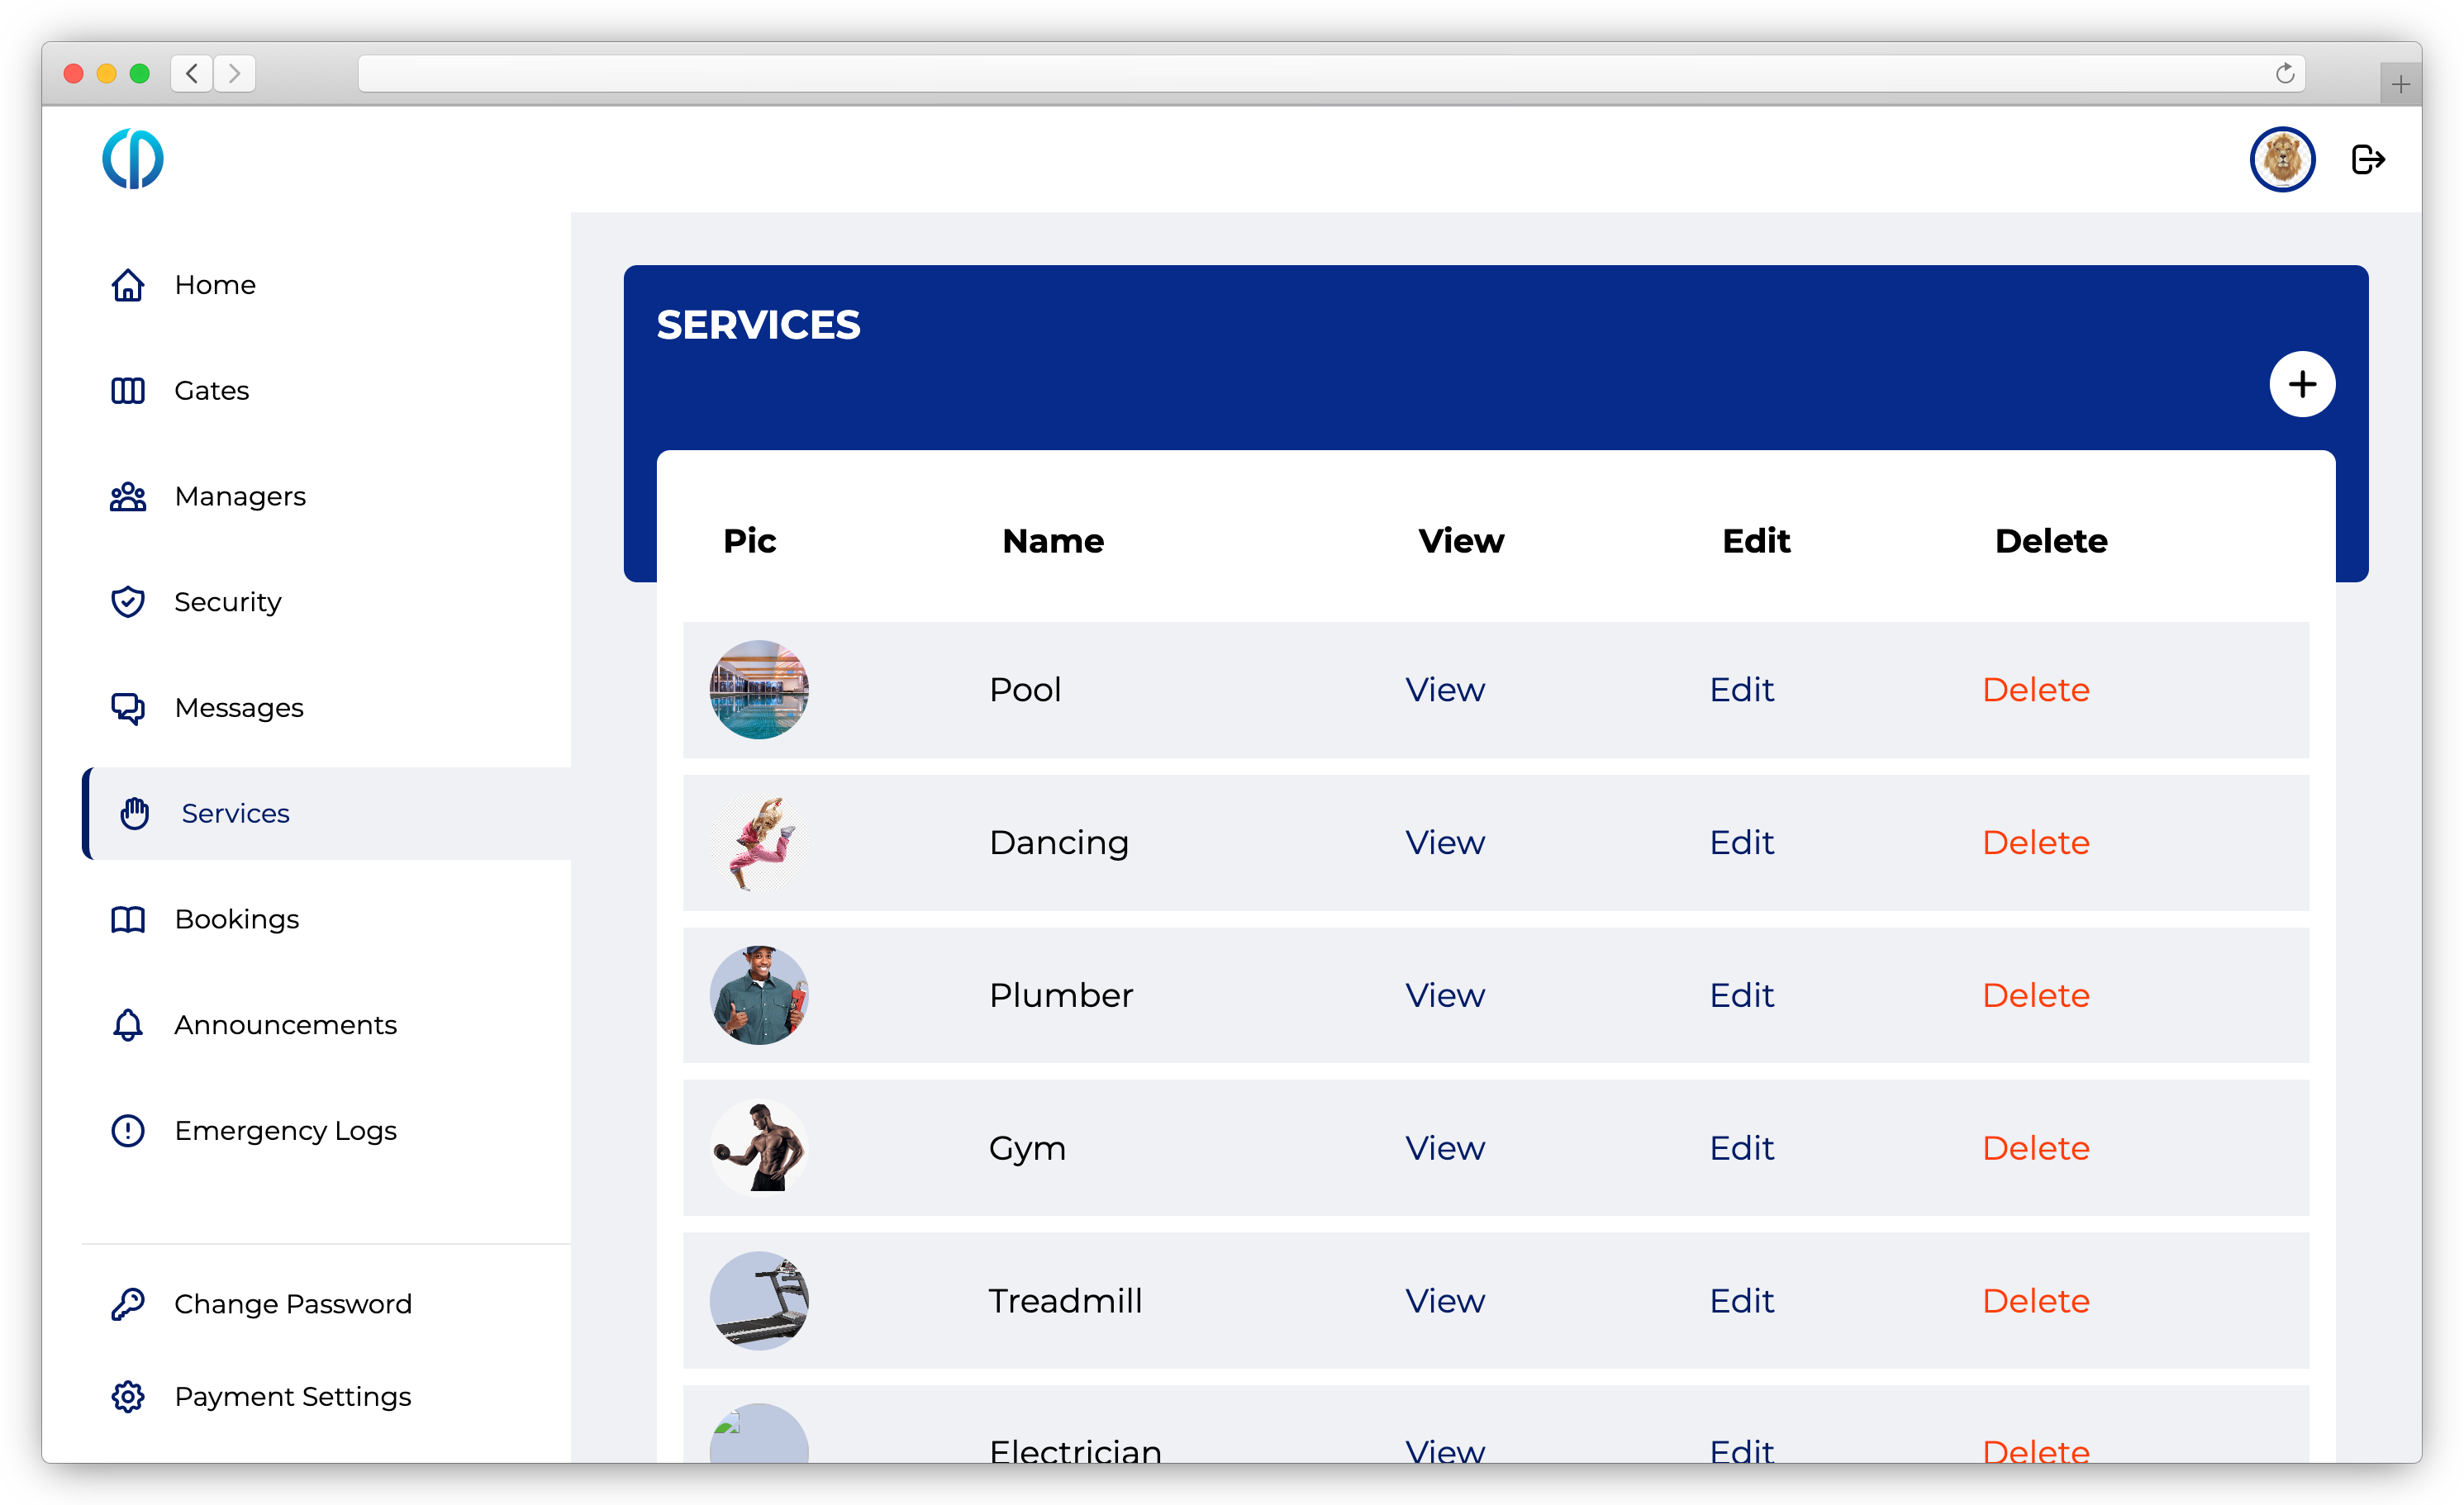2464x1505 pixels.
Task: Go to Managers menu item
Action: click(x=239, y=496)
